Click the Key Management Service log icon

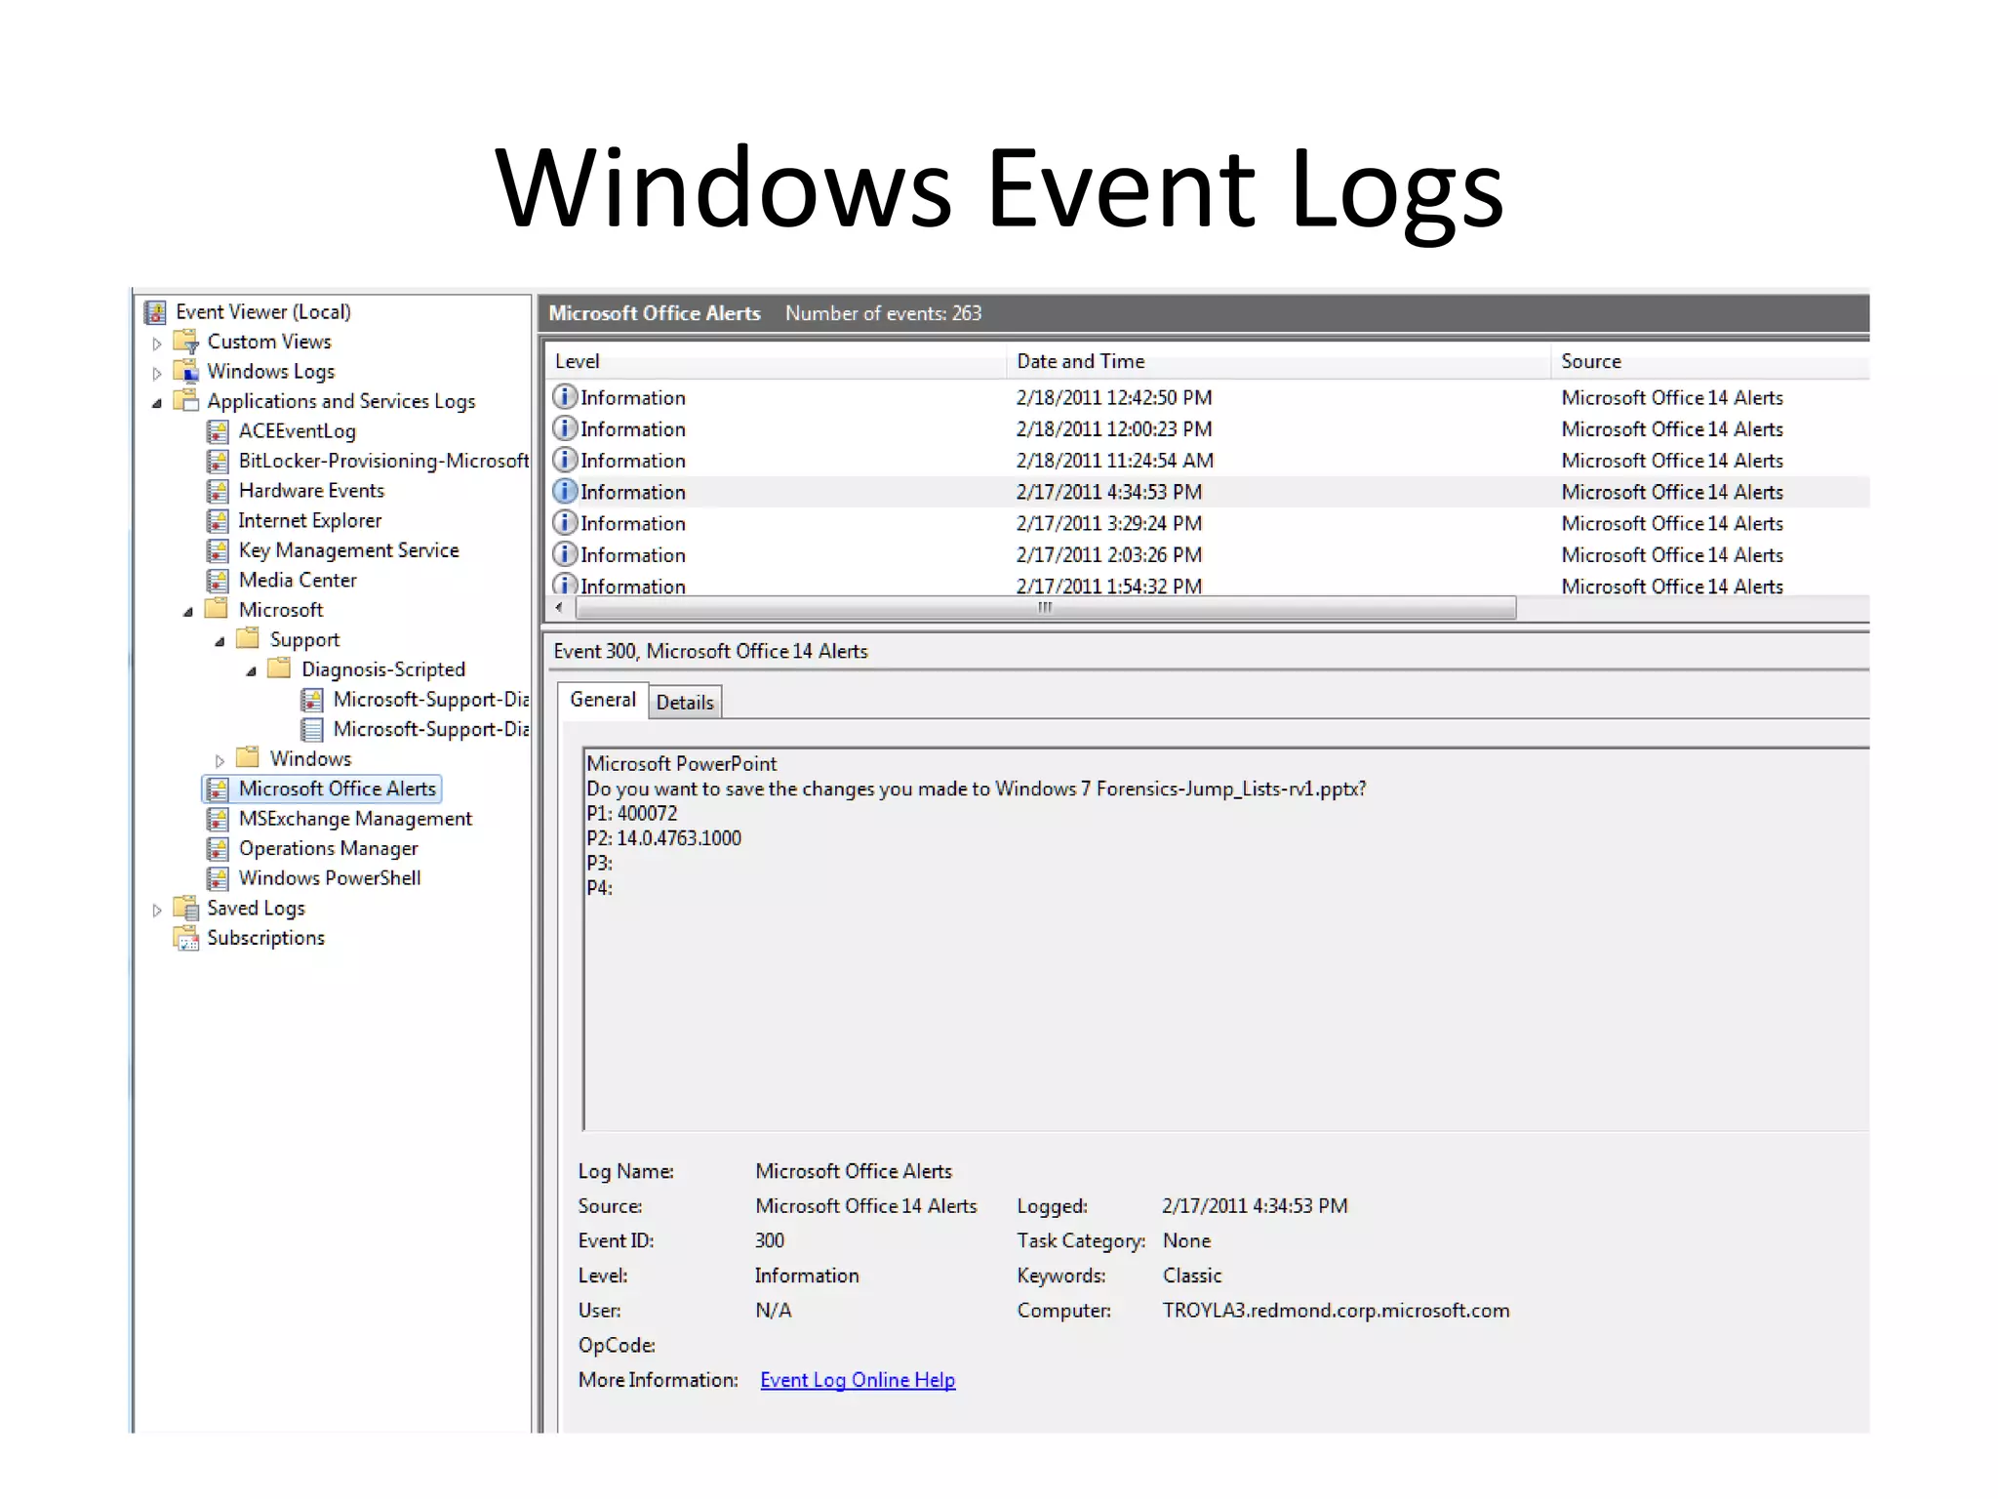[x=218, y=550]
